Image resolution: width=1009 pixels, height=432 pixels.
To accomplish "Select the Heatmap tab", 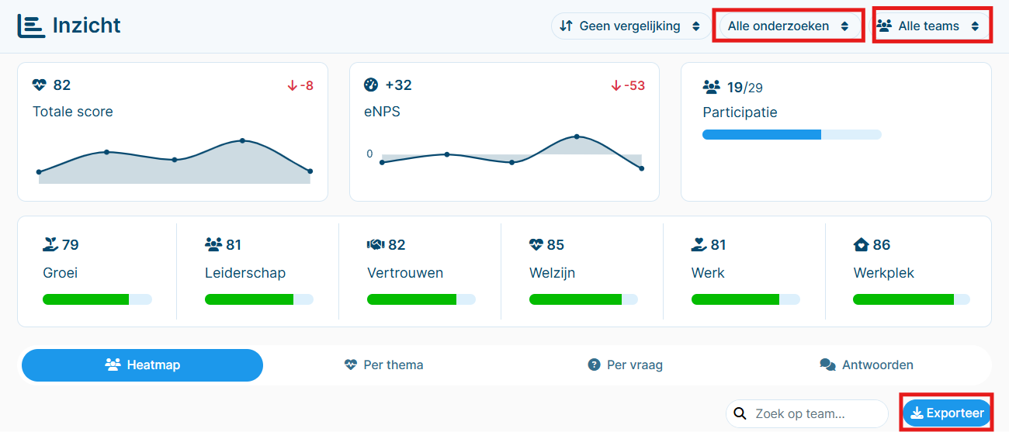I will point(143,365).
